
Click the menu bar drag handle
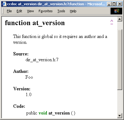pos(3,11)
